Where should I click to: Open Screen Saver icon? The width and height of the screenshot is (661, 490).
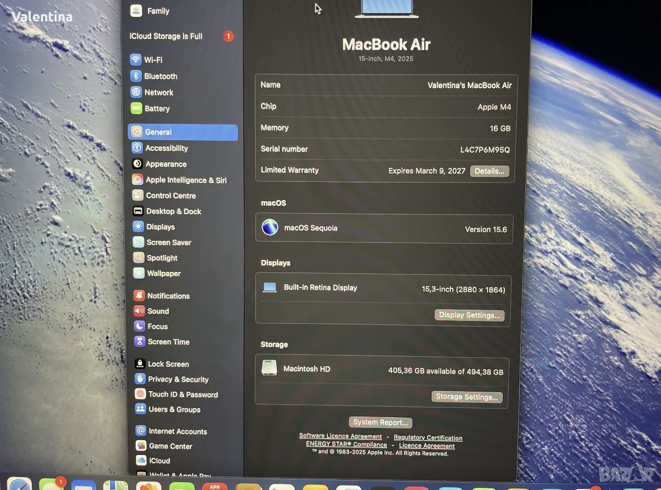tap(138, 242)
